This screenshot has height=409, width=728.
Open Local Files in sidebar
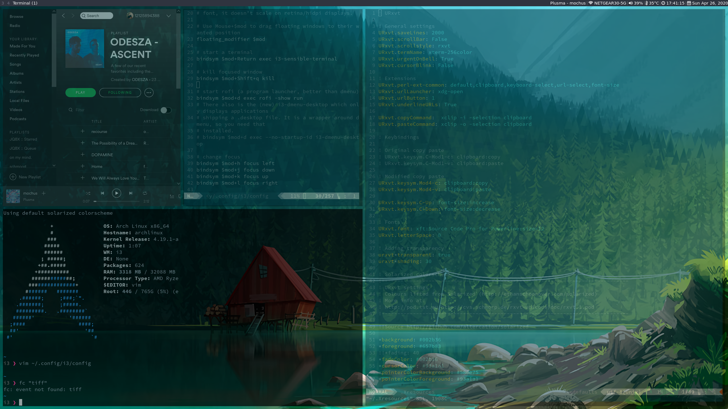point(19,101)
